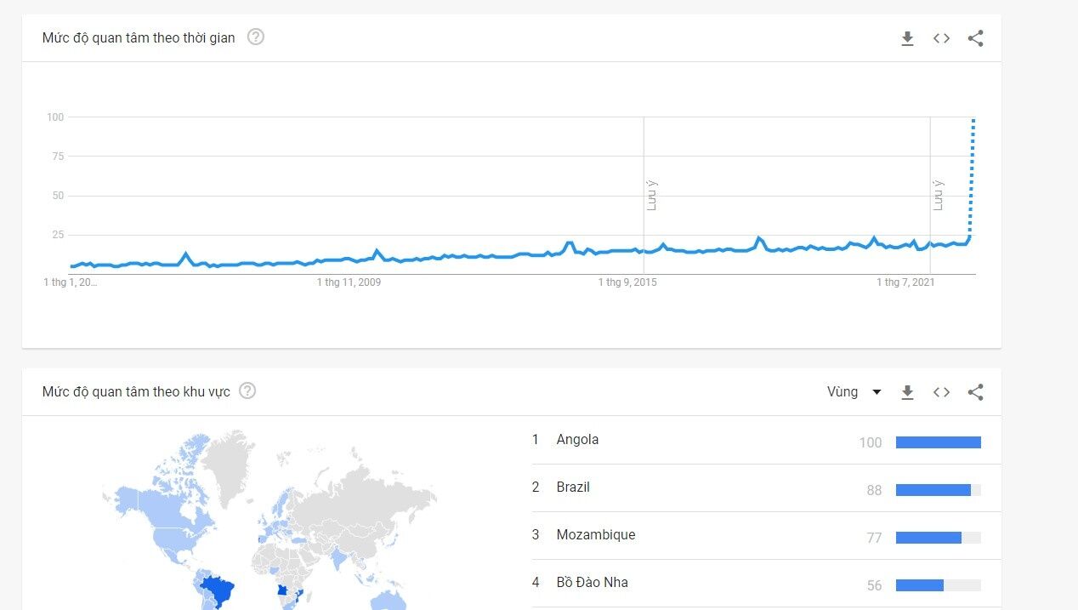Open help for 'Mức độ quan tâm theo khu vực'
1078x610 pixels.
point(247,391)
